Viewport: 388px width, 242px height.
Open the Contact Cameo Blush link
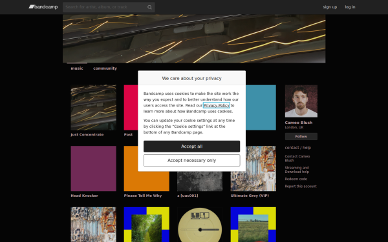click(x=297, y=158)
